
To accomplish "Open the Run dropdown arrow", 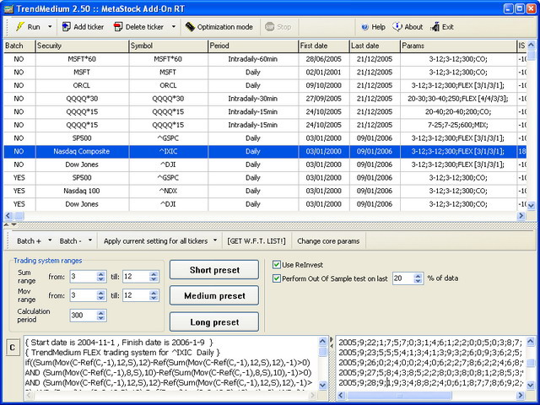I will [50, 26].
